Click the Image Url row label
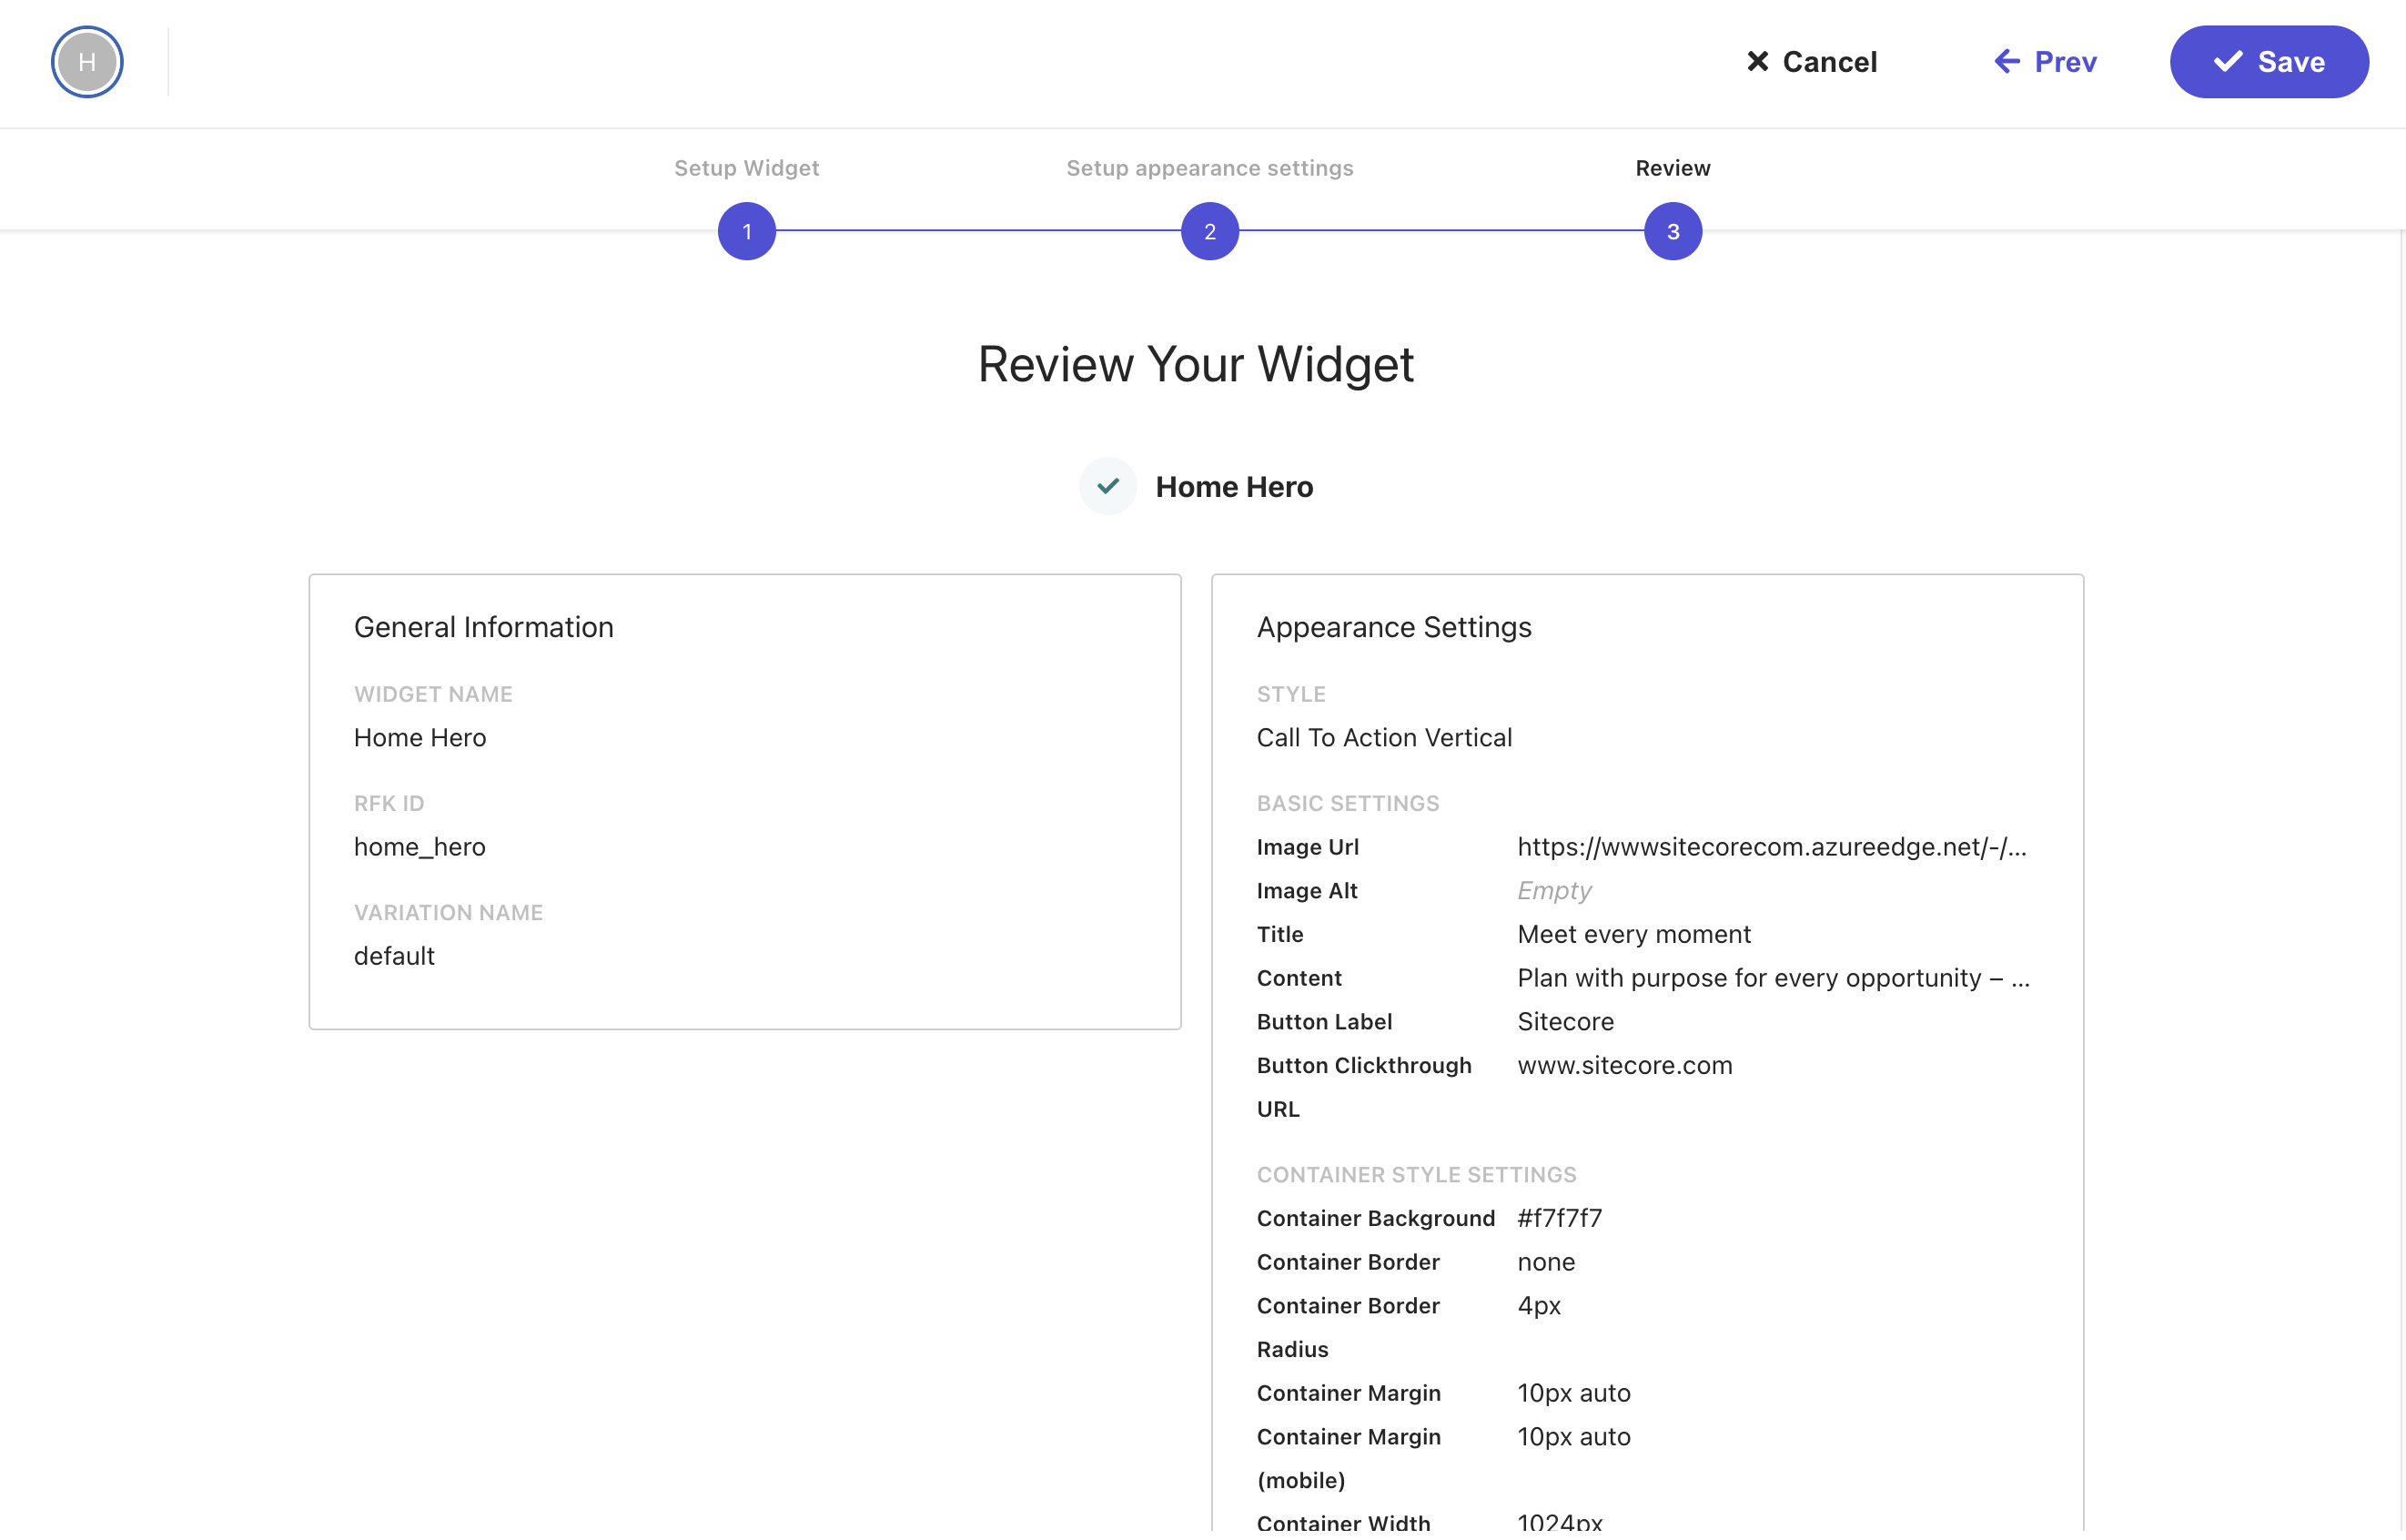The image size is (2406, 1540). pos(1307,847)
